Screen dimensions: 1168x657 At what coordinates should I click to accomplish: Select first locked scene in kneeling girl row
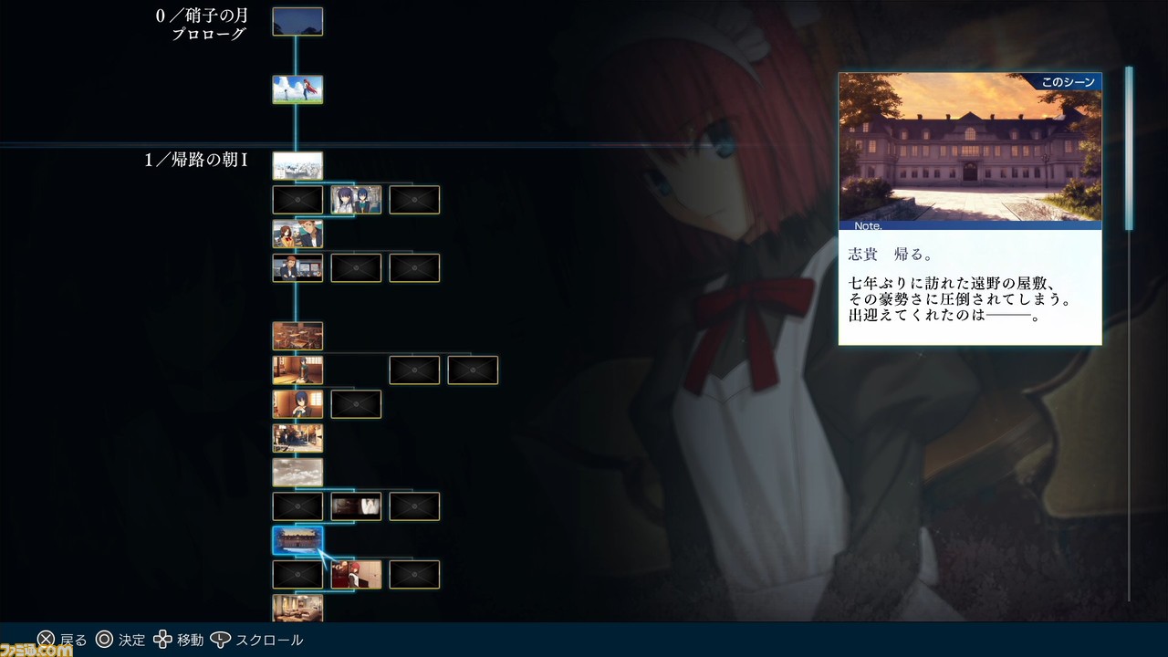click(x=414, y=370)
